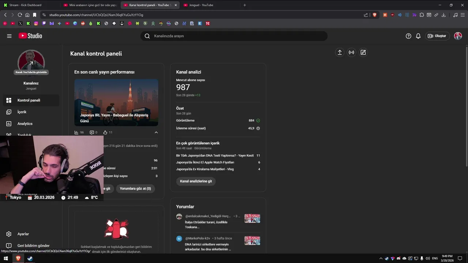468x263 pixels.
Task: Bookmark this page icon
Action: (x=34, y=15)
